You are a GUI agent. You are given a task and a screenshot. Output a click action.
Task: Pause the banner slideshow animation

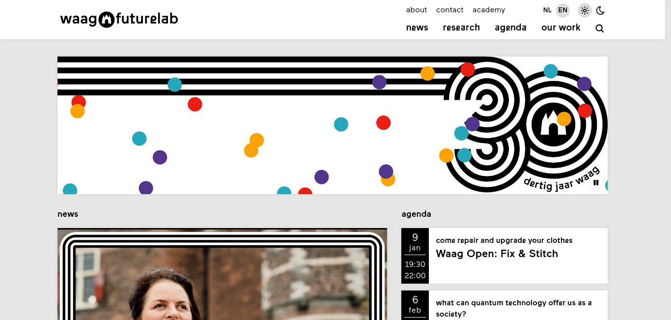tap(596, 183)
